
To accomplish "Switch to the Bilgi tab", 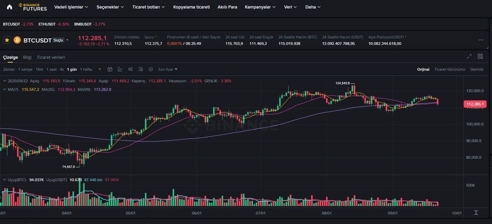I will click(x=27, y=57).
